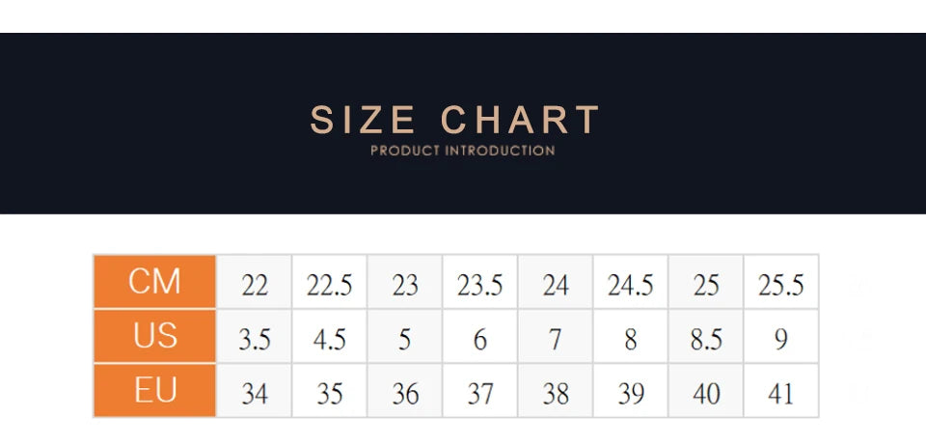
Task: Select the EU size 34 cell
Action: (x=255, y=390)
